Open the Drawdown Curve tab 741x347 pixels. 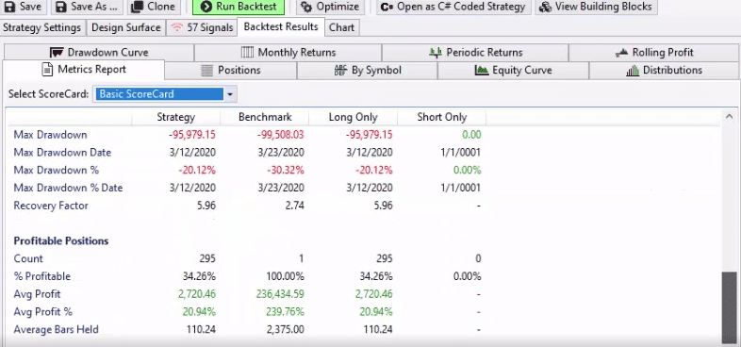(x=98, y=53)
